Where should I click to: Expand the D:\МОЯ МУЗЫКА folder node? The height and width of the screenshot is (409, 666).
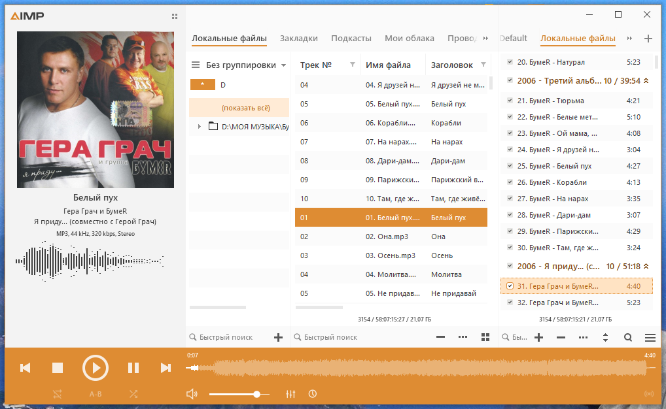pos(199,127)
